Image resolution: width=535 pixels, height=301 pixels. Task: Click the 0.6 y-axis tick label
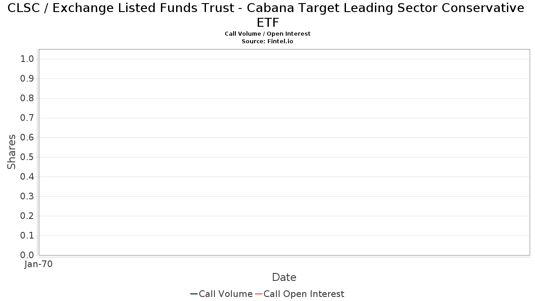(x=27, y=138)
